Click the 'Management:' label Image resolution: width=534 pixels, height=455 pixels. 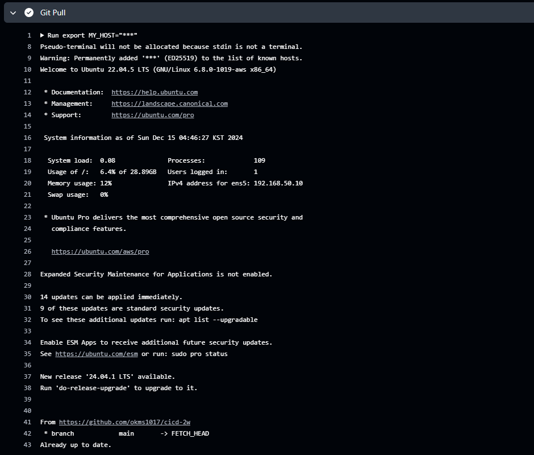72,104
